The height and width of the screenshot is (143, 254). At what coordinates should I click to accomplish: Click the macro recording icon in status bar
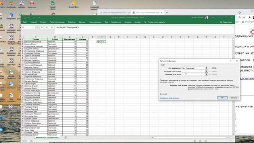pyautogui.click(x=31, y=141)
